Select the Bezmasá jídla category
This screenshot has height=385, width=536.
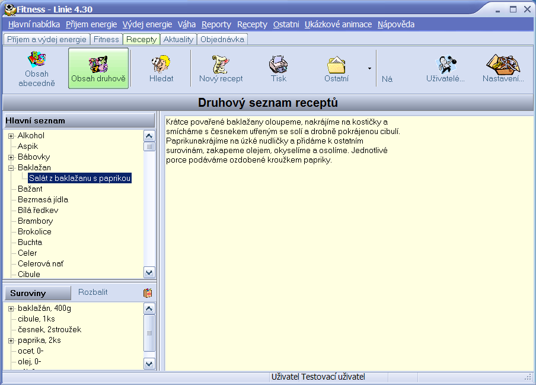point(43,200)
